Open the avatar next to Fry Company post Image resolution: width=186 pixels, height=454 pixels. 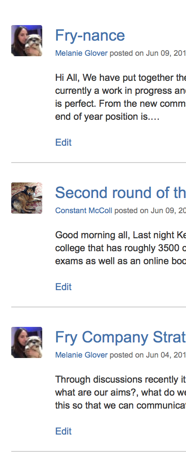point(27,342)
